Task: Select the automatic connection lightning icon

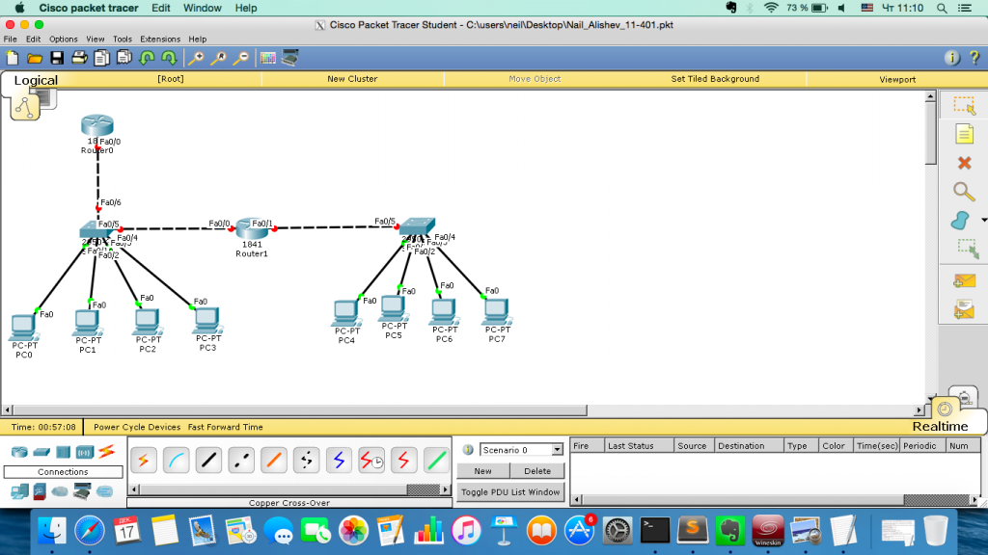Action: [x=144, y=461]
